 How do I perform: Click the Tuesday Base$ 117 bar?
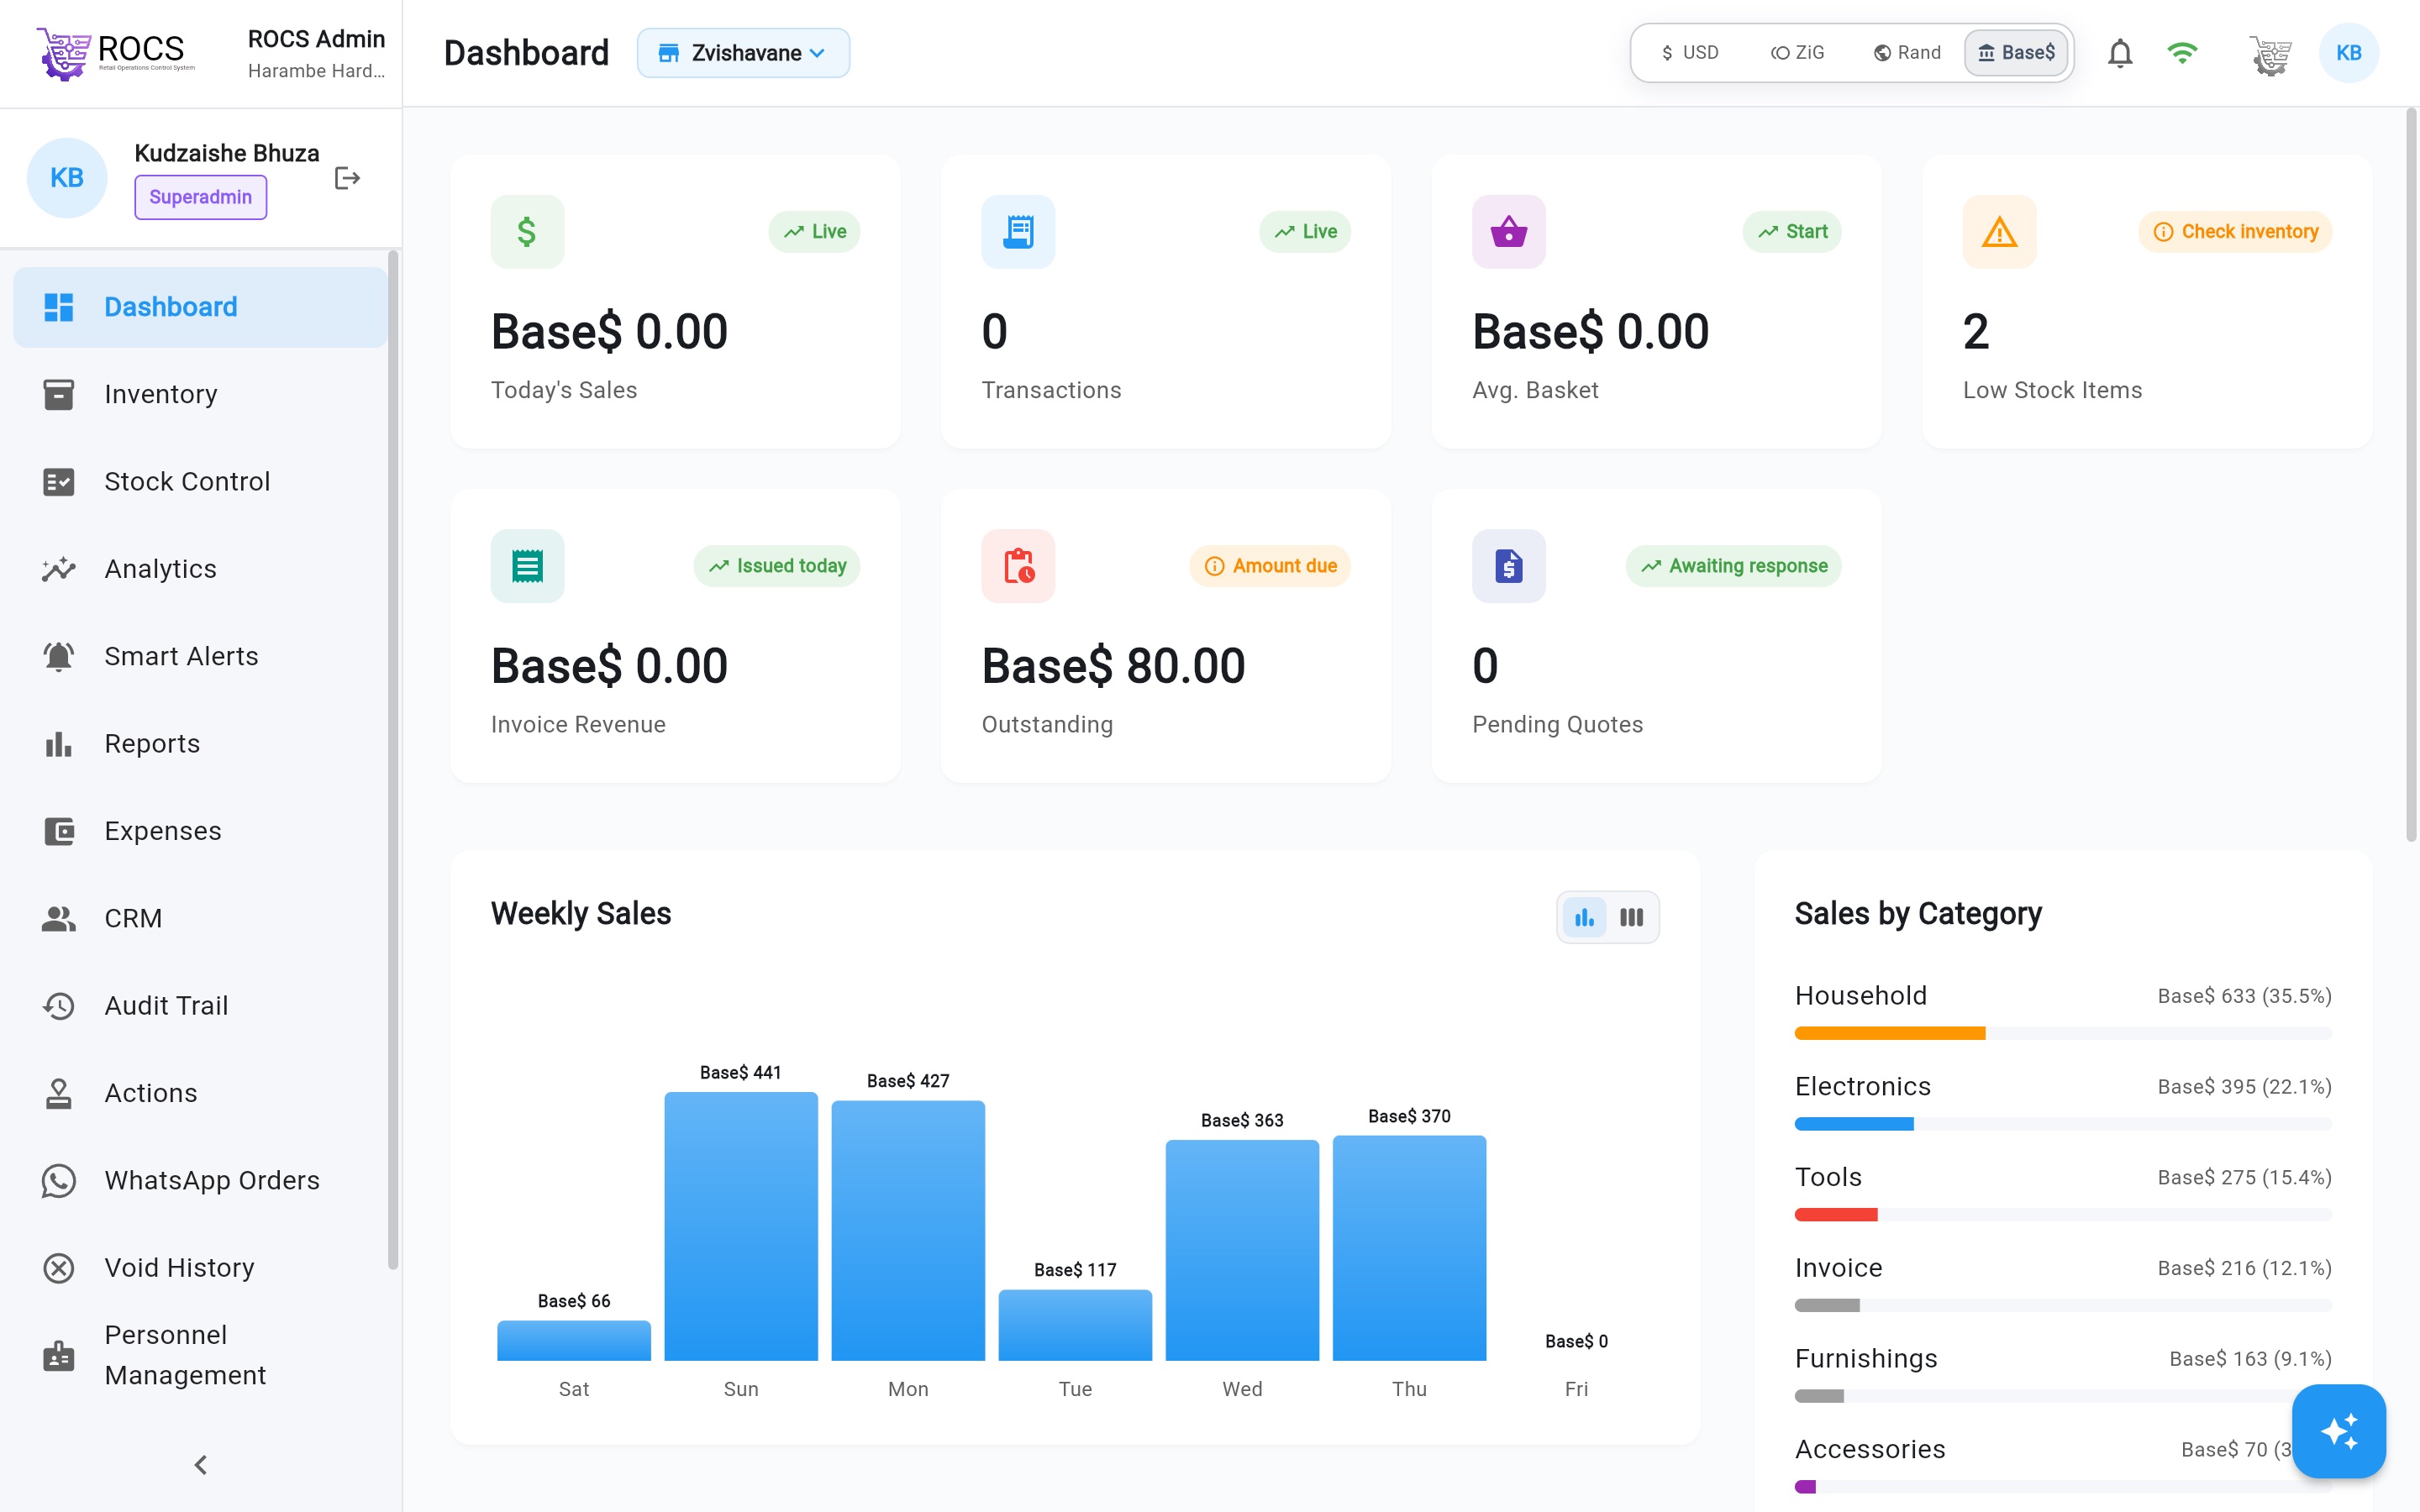tap(1075, 1325)
